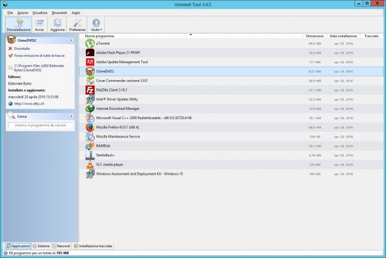Sort by Data installazione column header
This screenshot has height=258, width=386.
coord(343,36)
